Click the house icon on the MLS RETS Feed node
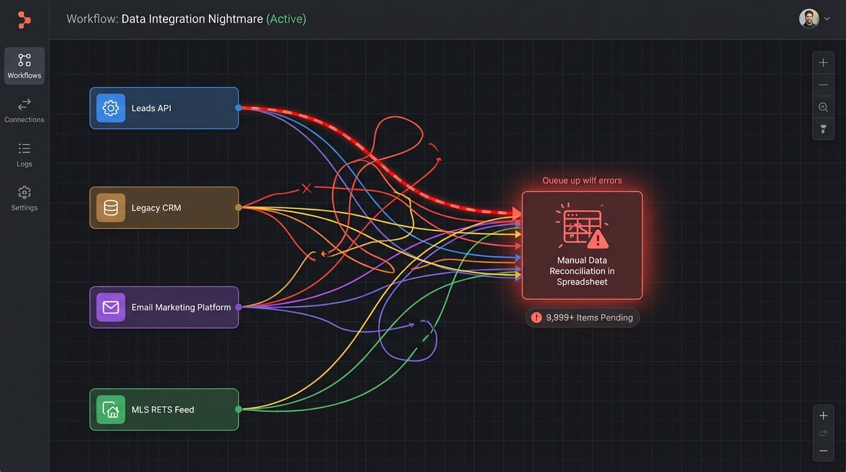The width and height of the screenshot is (846, 472). [x=111, y=409]
